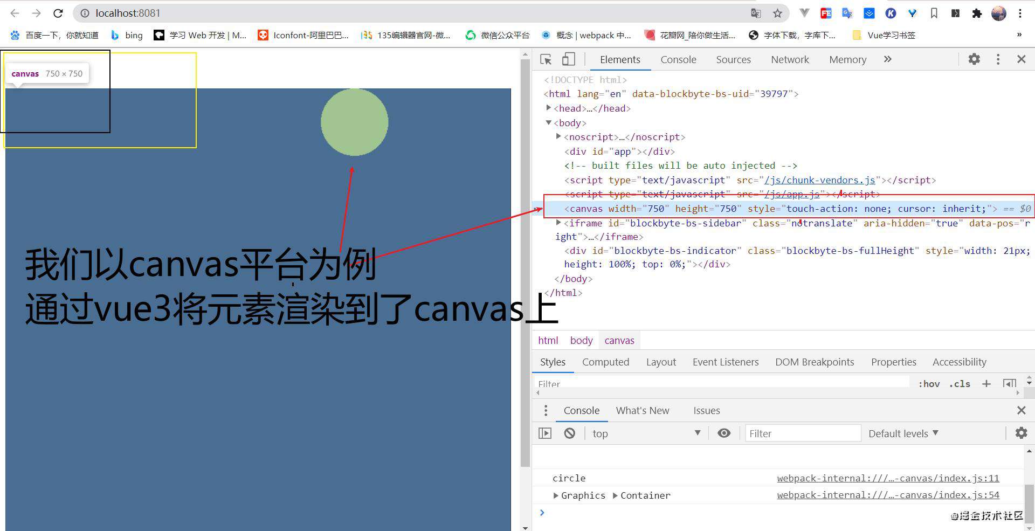
Task: Expand the noscript element node
Action: click(559, 136)
